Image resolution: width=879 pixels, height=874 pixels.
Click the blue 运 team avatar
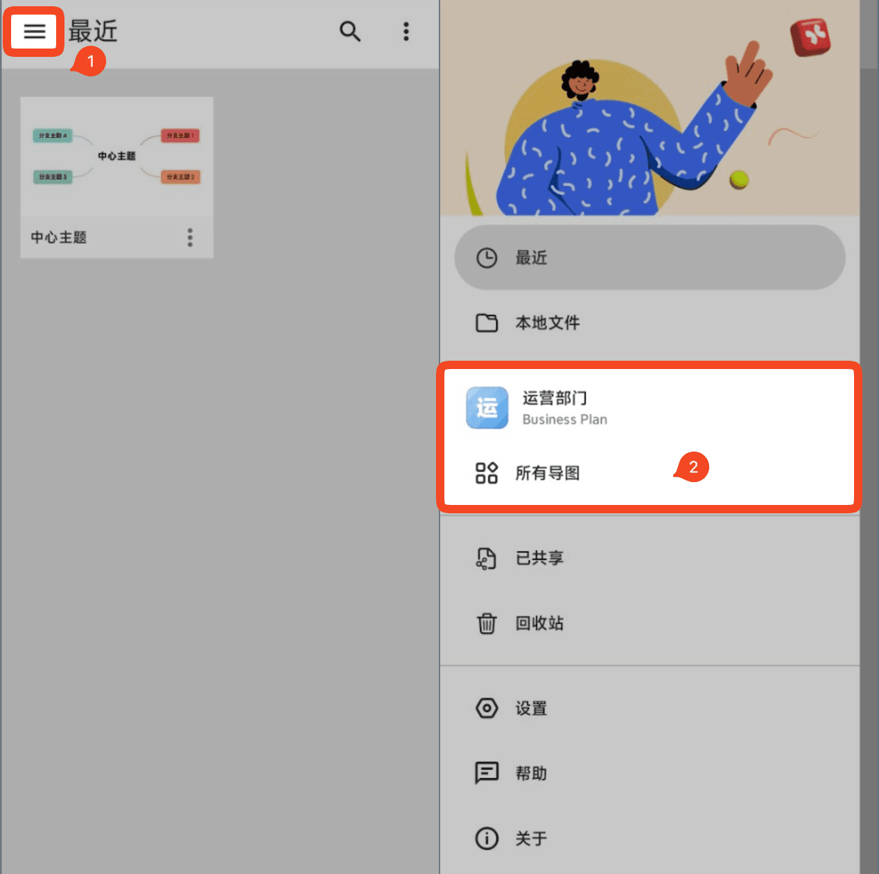(487, 408)
